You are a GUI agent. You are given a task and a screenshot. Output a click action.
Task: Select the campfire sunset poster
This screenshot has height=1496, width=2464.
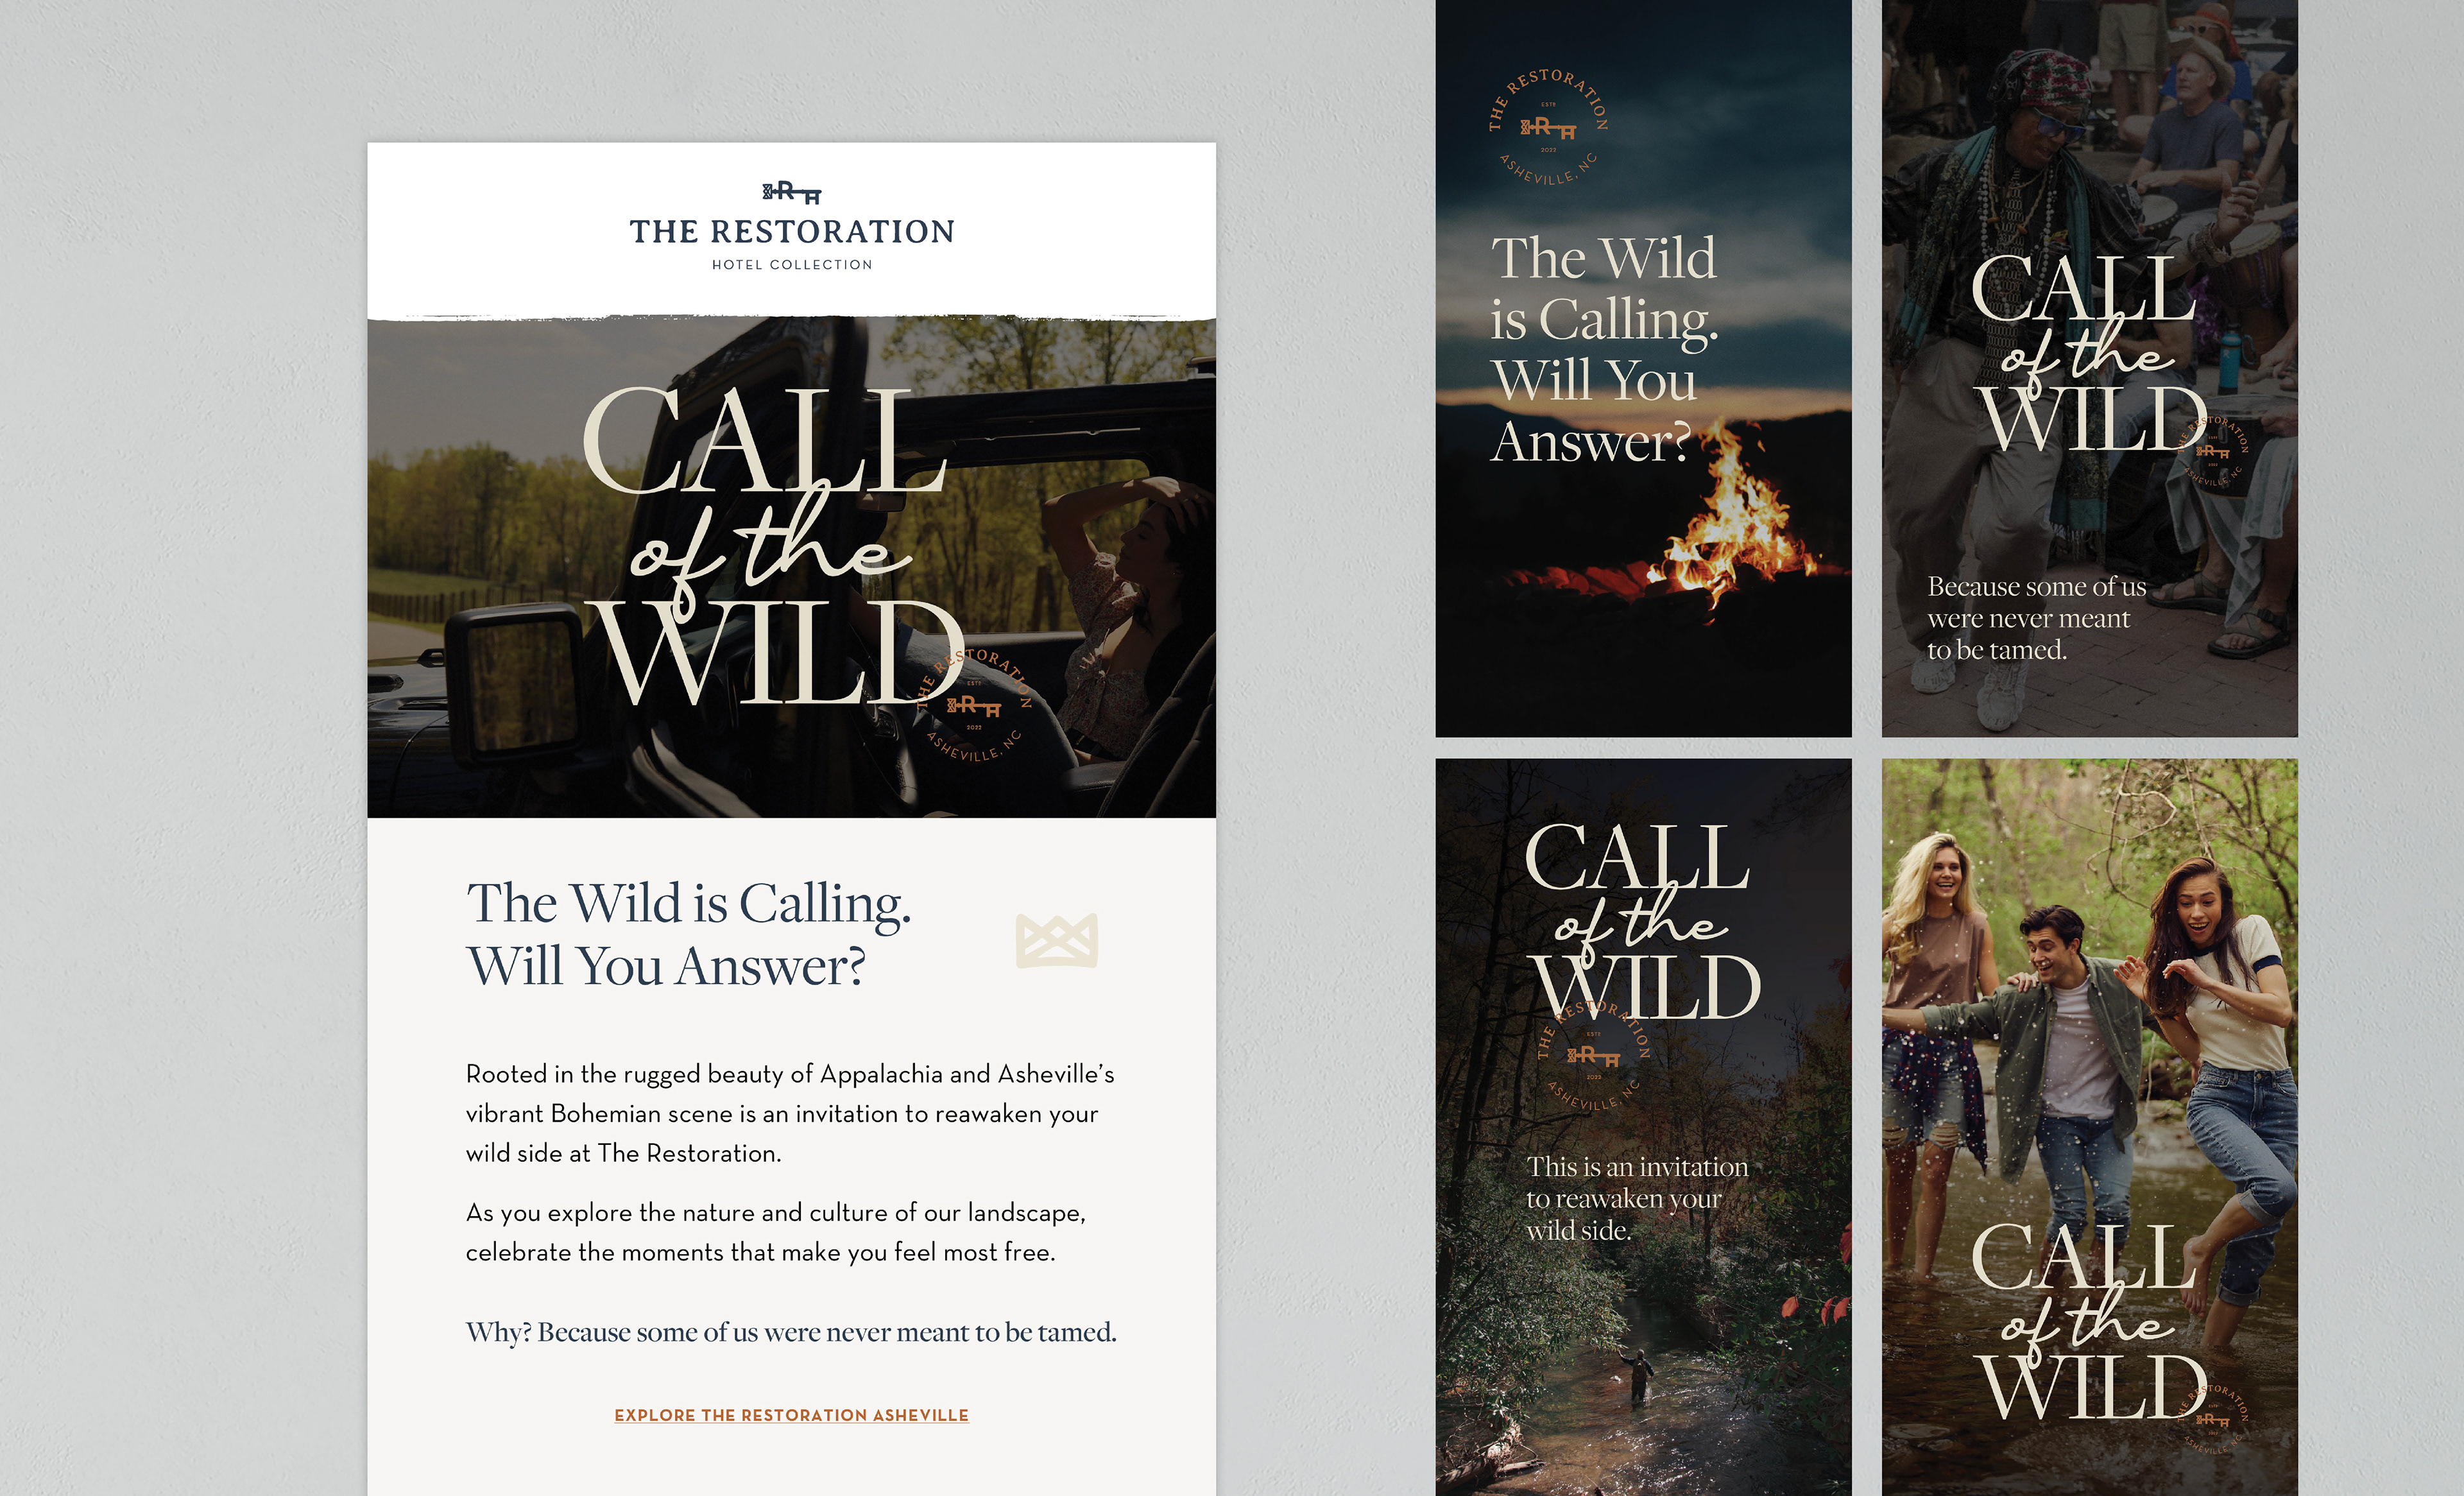pyautogui.click(x=1643, y=368)
